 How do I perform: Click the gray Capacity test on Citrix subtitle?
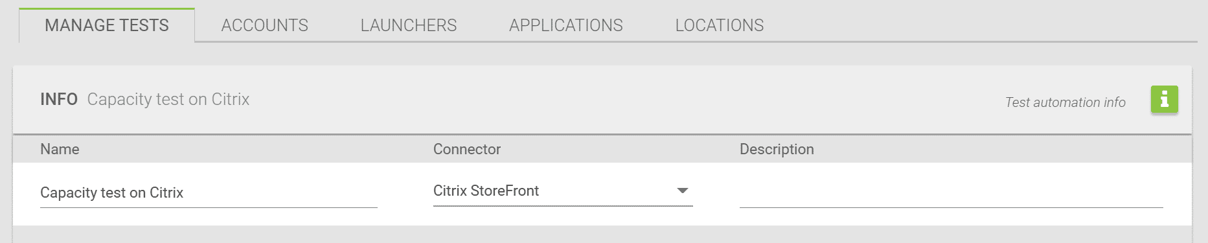click(x=168, y=99)
